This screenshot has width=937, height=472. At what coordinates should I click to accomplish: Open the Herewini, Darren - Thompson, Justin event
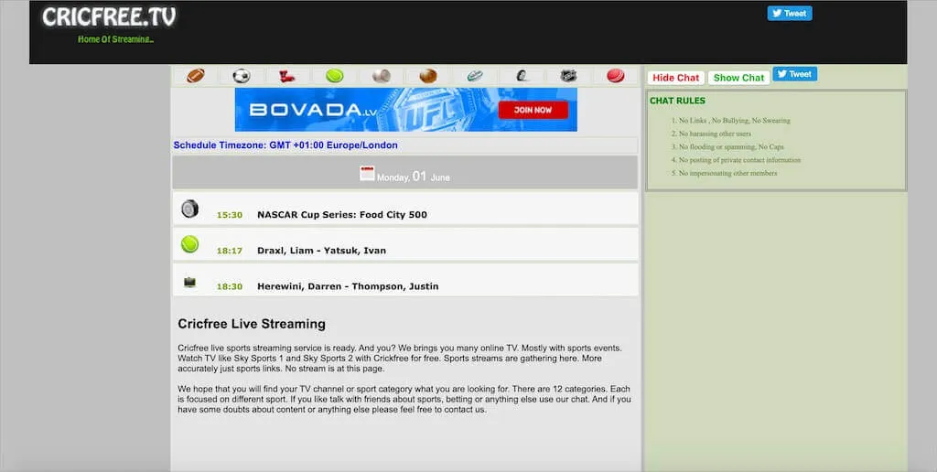[347, 286]
